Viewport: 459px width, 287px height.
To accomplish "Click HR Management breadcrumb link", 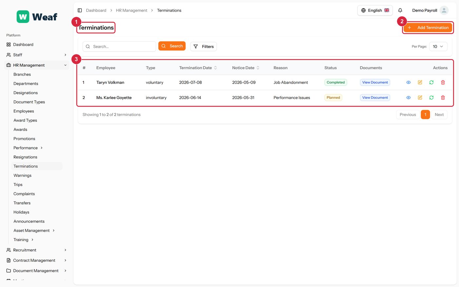I will point(131,10).
